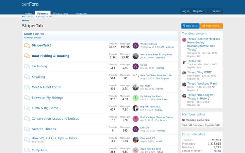The width and height of the screenshot is (245, 153).
Task: Click the StriperTalk! forum chat bubble icon
Action: 27,46
